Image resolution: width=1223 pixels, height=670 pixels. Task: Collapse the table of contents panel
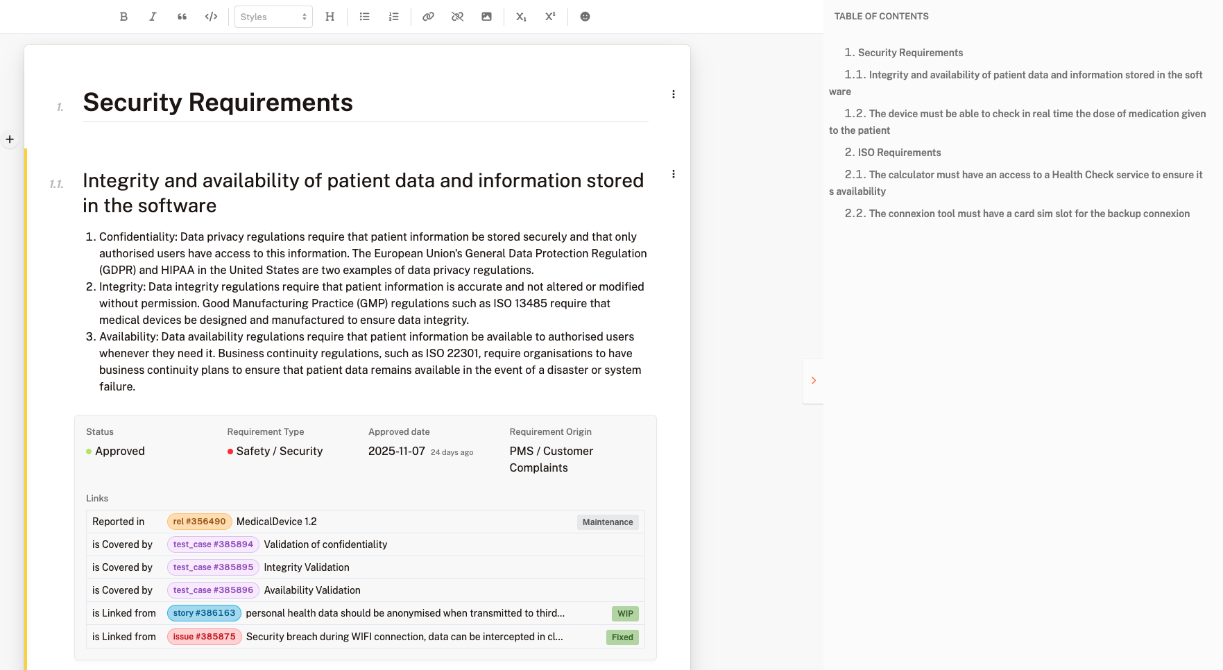[813, 381]
